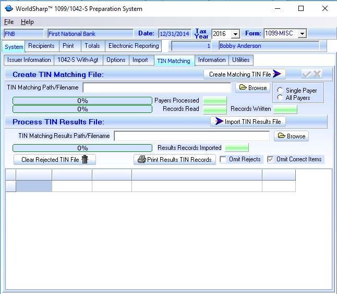
Task: Click Import TIN Results File button
Action: [248, 121]
